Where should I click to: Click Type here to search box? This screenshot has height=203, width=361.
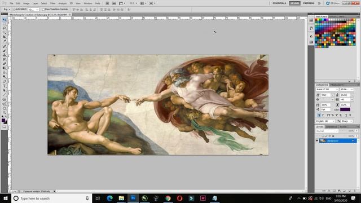click(52, 198)
